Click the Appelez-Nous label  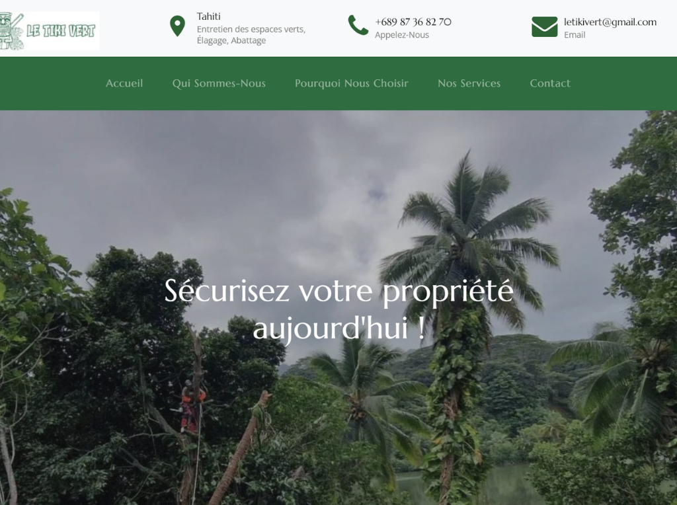402,35
